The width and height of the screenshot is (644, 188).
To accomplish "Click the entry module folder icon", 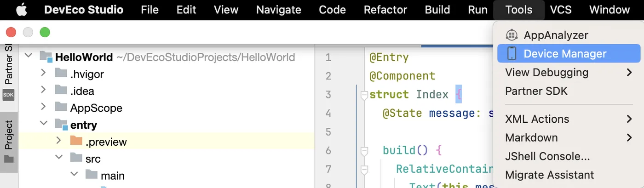I will coord(61,125).
